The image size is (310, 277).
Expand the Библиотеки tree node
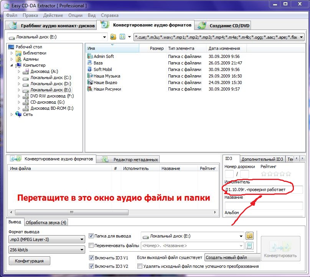pyautogui.click(x=12, y=53)
